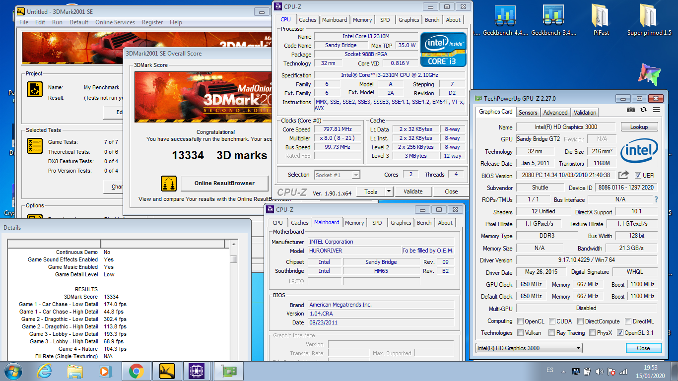Open the 3DMark File menu
The height and width of the screenshot is (381, 678).
point(24,22)
